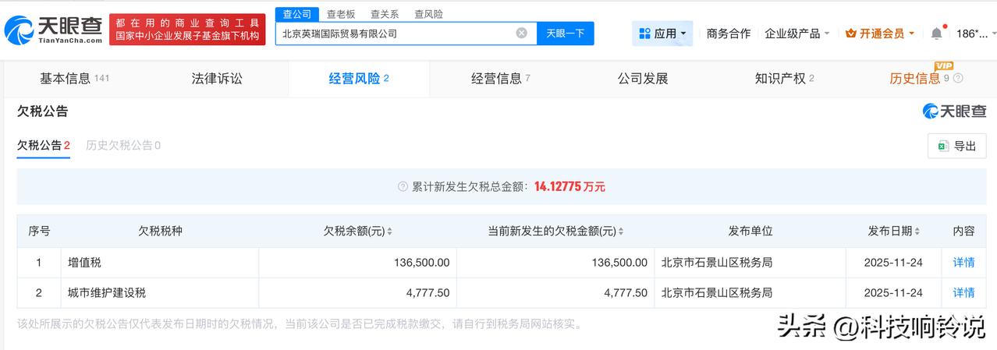Open 详情 for the 增值税 row
This screenshot has height=350, width=997.
pos(963,263)
